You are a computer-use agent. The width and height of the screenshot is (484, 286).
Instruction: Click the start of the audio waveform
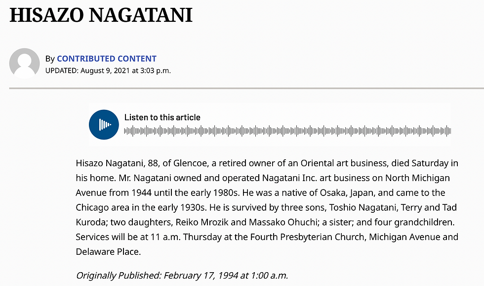[125, 131]
